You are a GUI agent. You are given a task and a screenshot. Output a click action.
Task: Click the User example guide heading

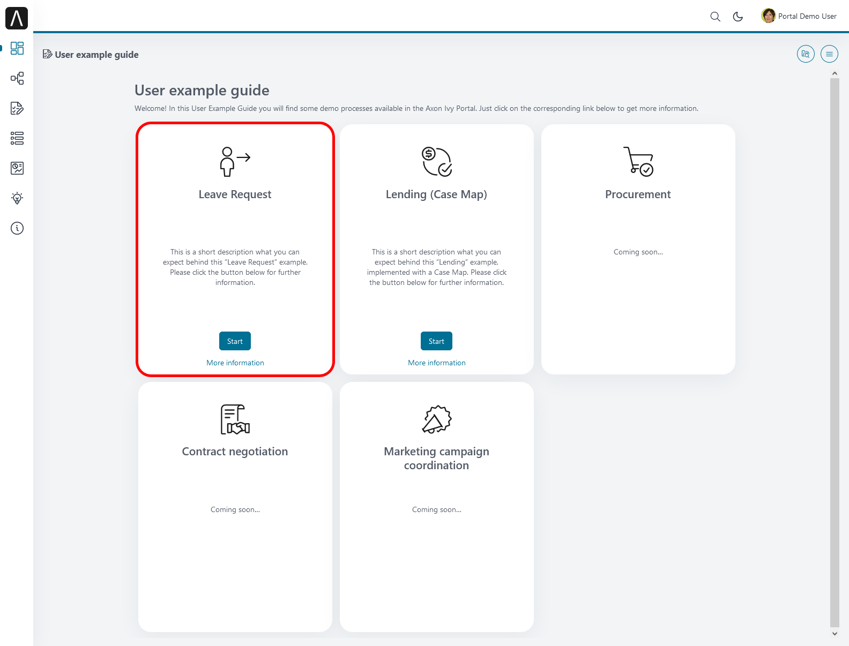[202, 91]
